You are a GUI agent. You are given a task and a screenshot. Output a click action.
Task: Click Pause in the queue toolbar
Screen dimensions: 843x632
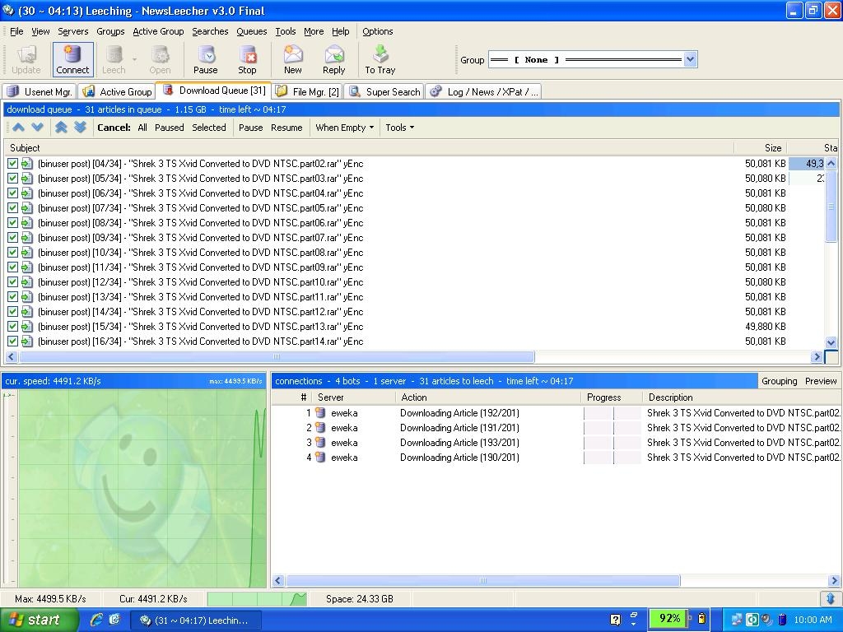[250, 128]
